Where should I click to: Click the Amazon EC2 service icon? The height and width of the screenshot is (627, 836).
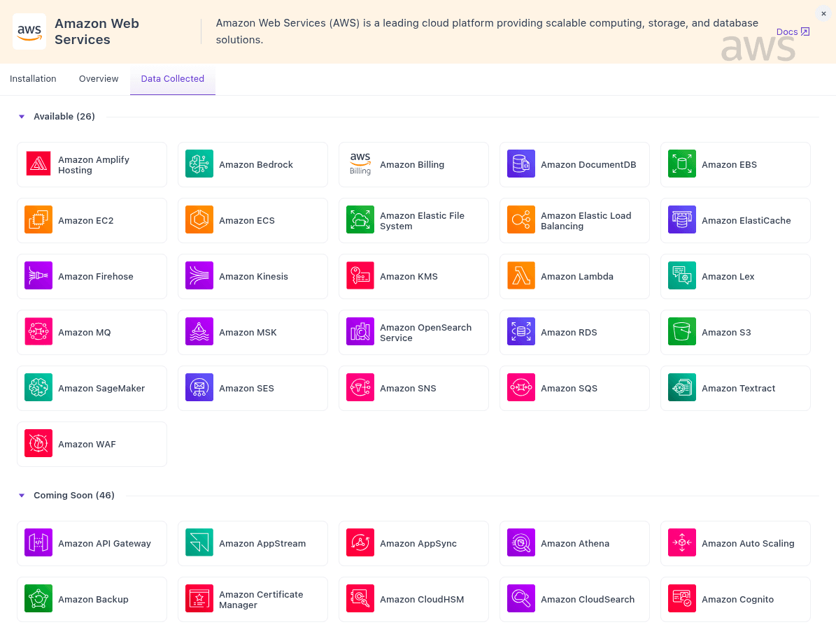(38, 220)
